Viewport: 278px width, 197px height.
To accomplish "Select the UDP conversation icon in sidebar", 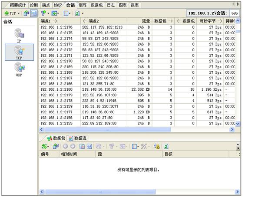I will 19,69.
